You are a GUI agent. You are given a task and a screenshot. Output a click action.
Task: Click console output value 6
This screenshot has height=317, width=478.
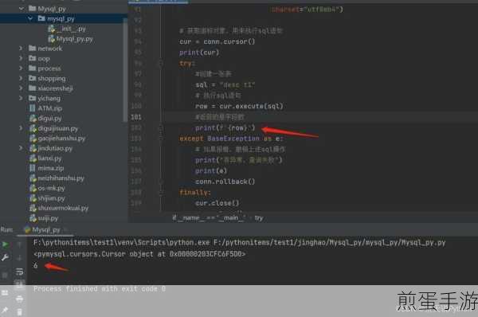coord(36,265)
